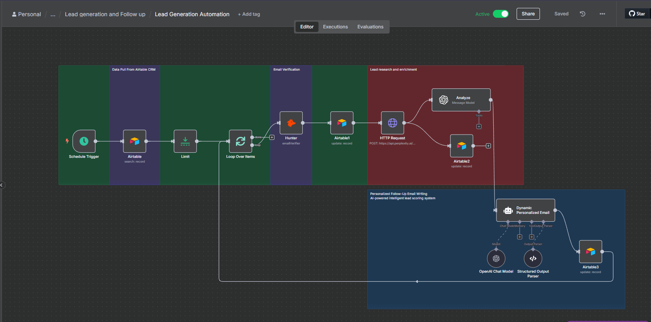Screen dimensions: 651x322
Task: Switch to the Executions tab
Action: [x=335, y=27]
